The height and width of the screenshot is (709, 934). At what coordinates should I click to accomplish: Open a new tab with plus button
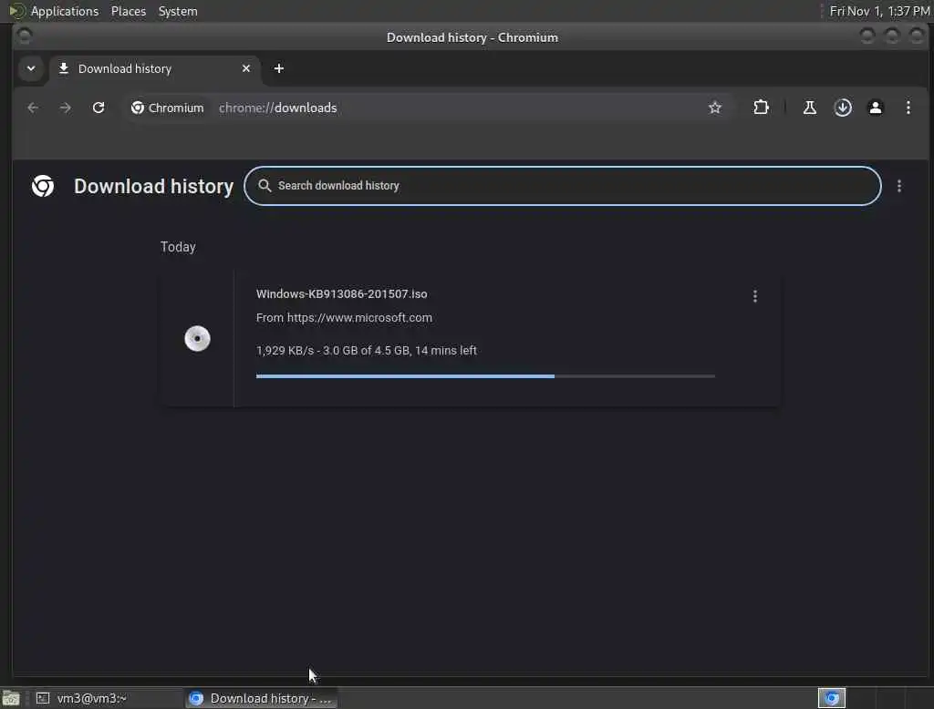coord(279,68)
